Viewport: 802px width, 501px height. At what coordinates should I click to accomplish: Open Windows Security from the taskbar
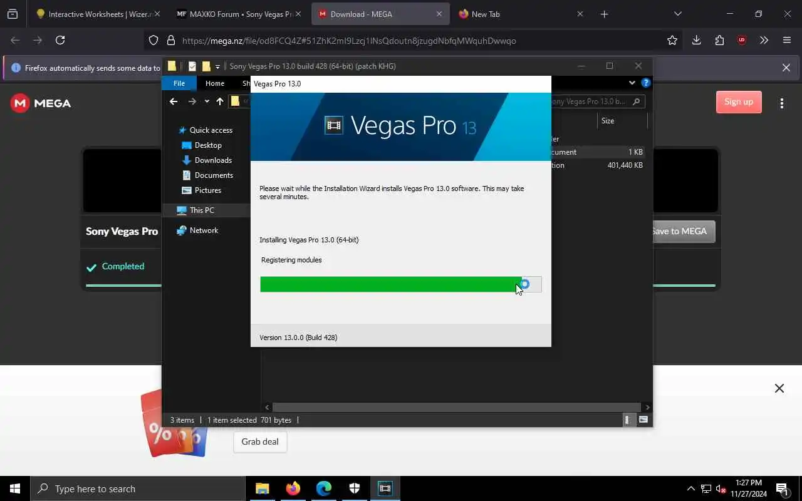pyautogui.click(x=354, y=488)
